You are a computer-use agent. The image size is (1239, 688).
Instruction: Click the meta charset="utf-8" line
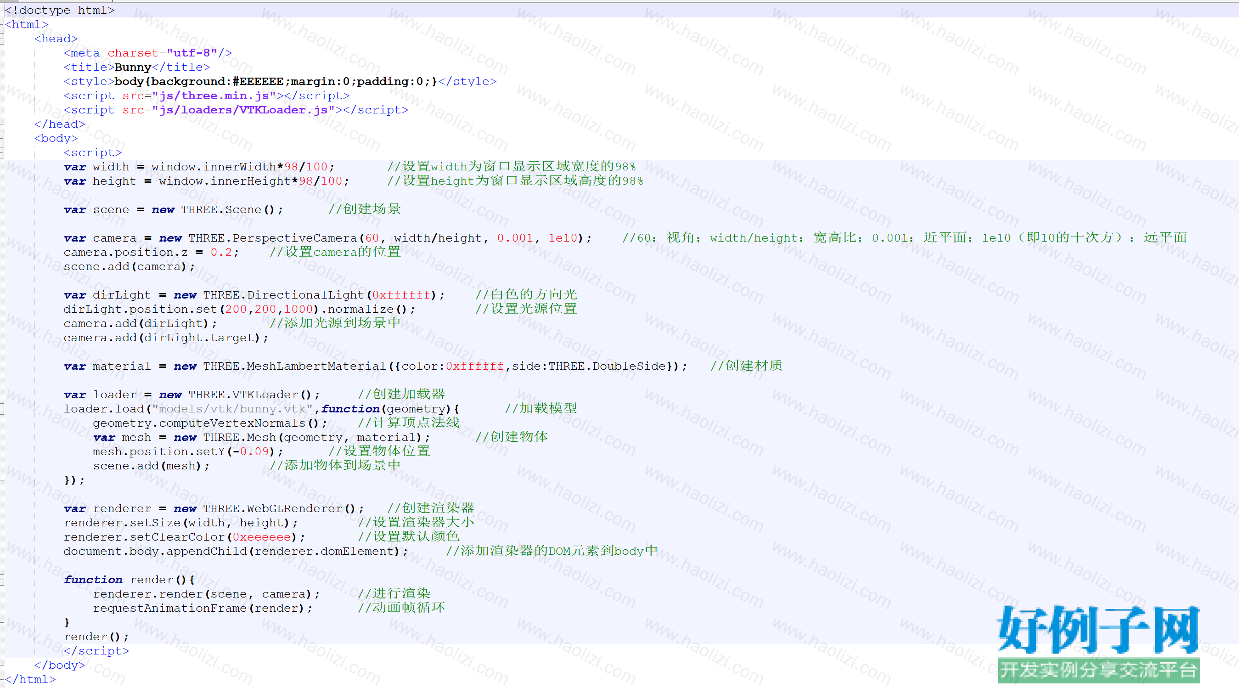tap(148, 53)
